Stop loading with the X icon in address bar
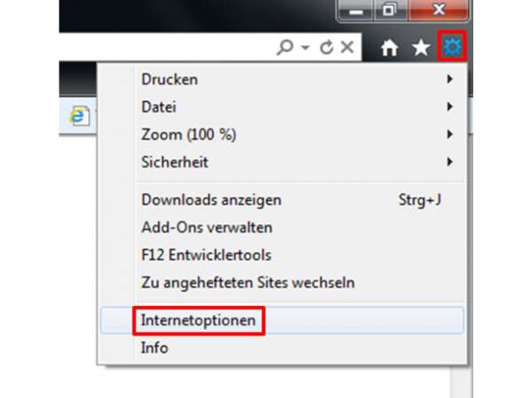 [347, 47]
